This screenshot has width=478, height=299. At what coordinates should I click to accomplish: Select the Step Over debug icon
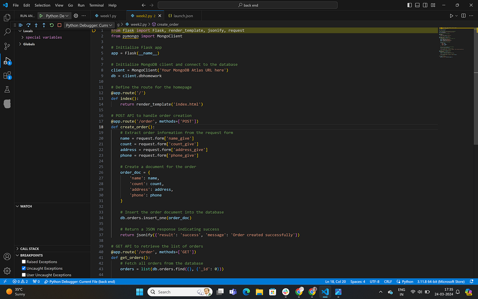pyautogui.click(x=29, y=24)
